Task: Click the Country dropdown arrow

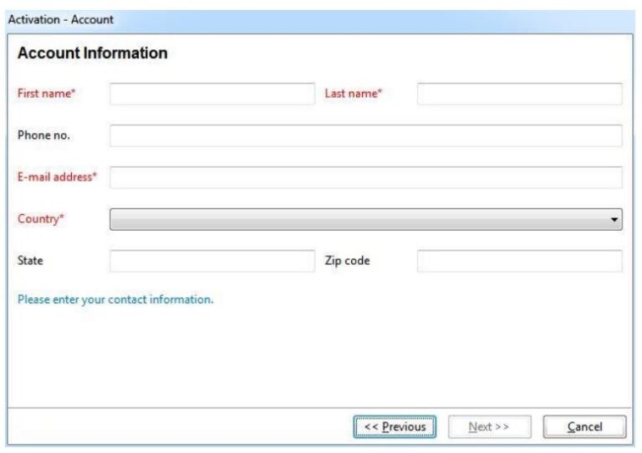Action: click(614, 220)
